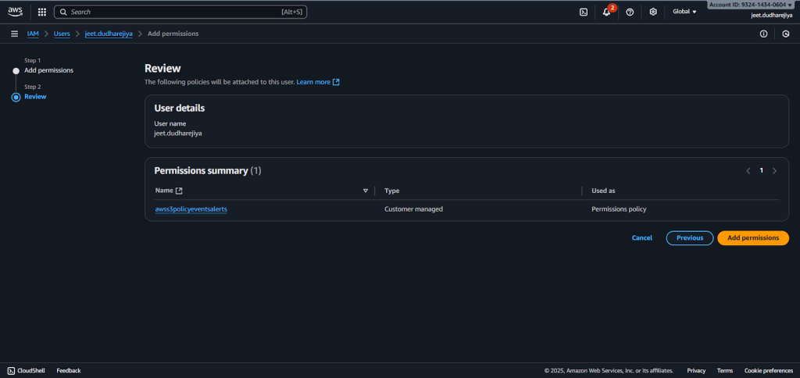
Task: Open the Terms footer link
Action: 724,370
